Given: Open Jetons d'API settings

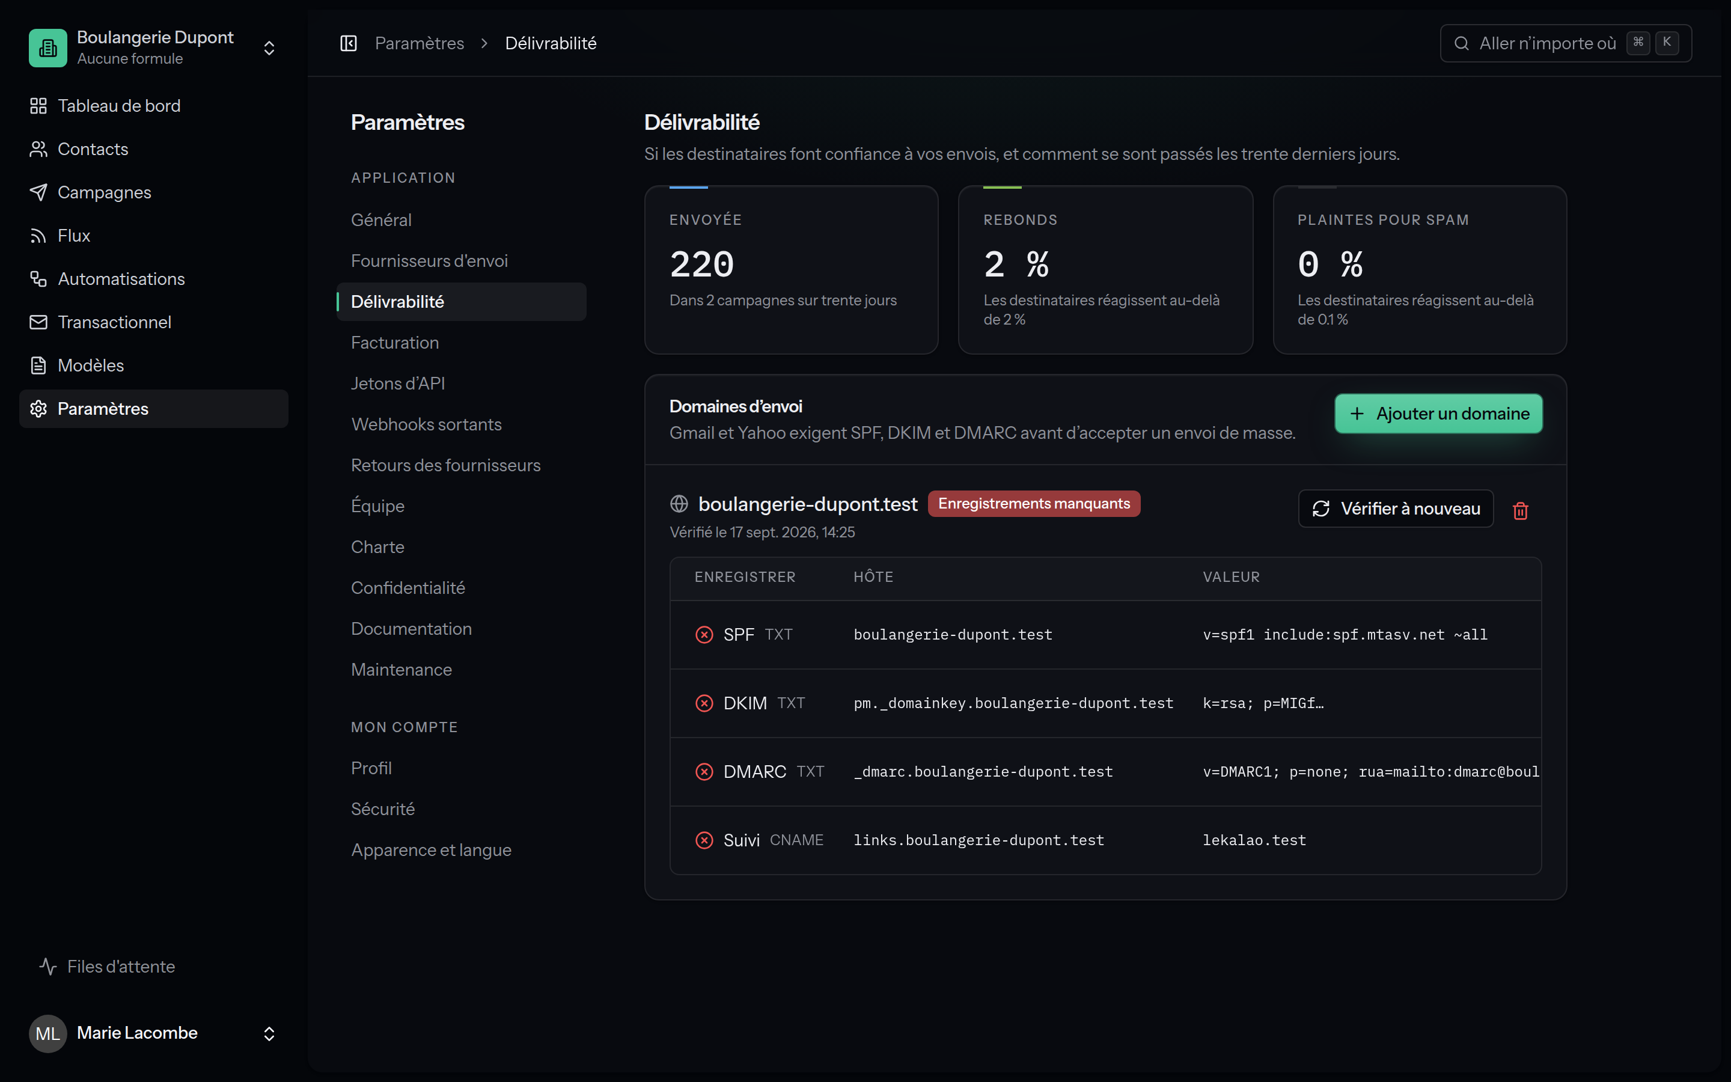Looking at the screenshot, I should pyautogui.click(x=462, y=384).
